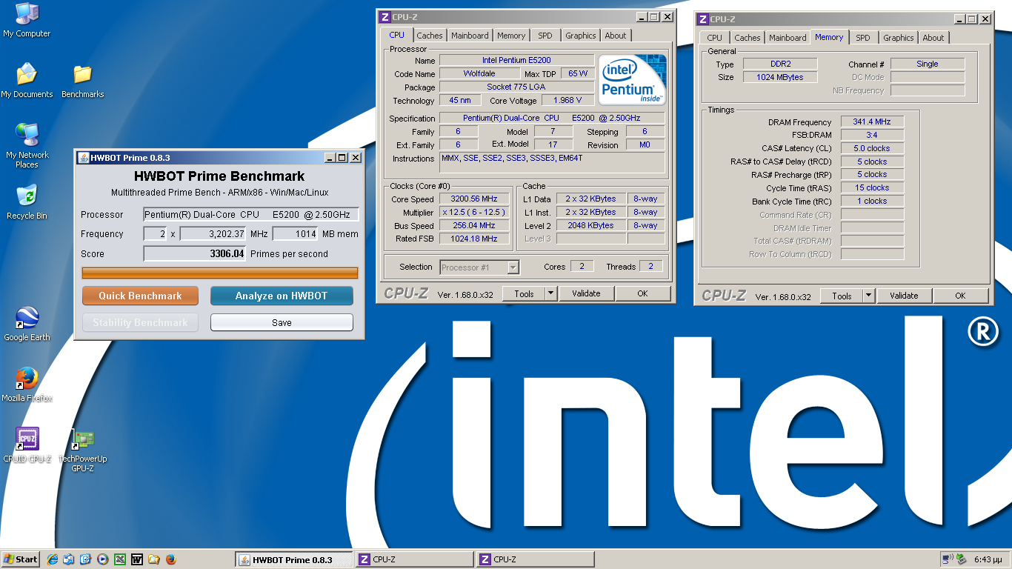This screenshot has width=1012, height=569.
Task: Click memory Type value DDR2
Action: pos(779,64)
